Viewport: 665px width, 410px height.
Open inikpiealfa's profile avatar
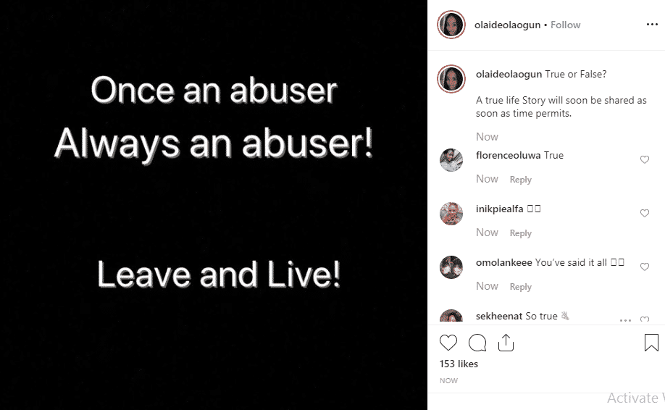pos(451,213)
